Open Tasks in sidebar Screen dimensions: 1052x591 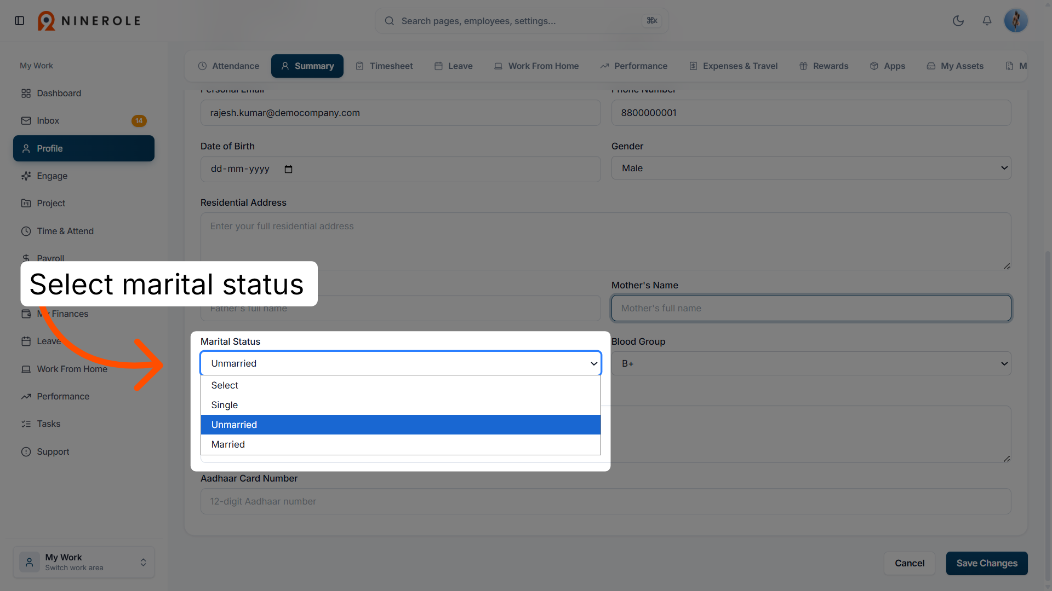tap(84, 424)
